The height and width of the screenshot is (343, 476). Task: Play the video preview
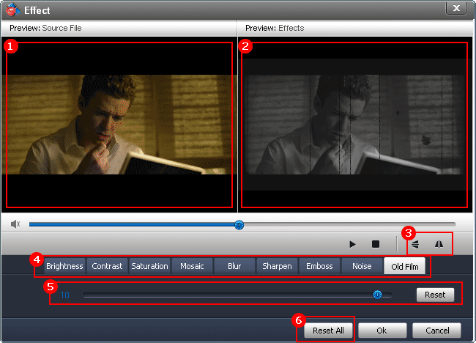(x=352, y=244)
